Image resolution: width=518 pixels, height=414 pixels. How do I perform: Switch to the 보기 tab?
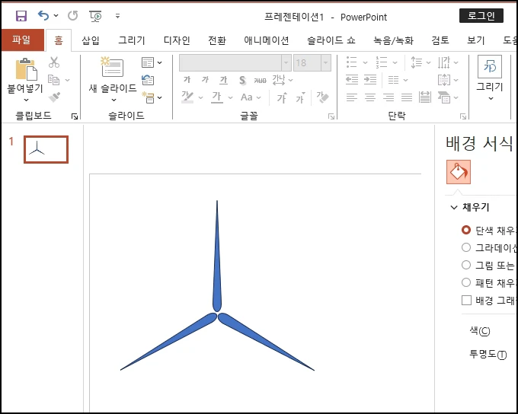pos(475,40)
